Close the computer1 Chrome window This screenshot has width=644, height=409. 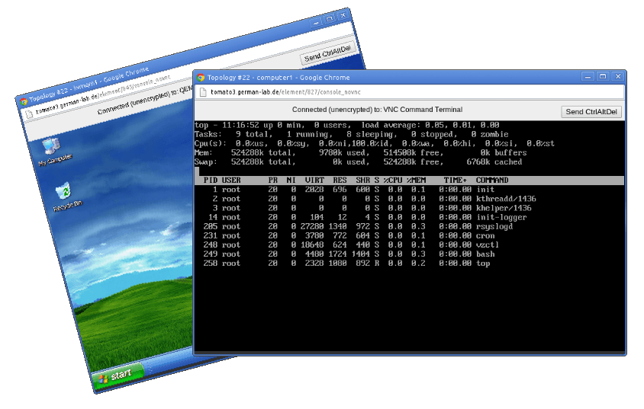pyautogui.click(x=617, y=77)
